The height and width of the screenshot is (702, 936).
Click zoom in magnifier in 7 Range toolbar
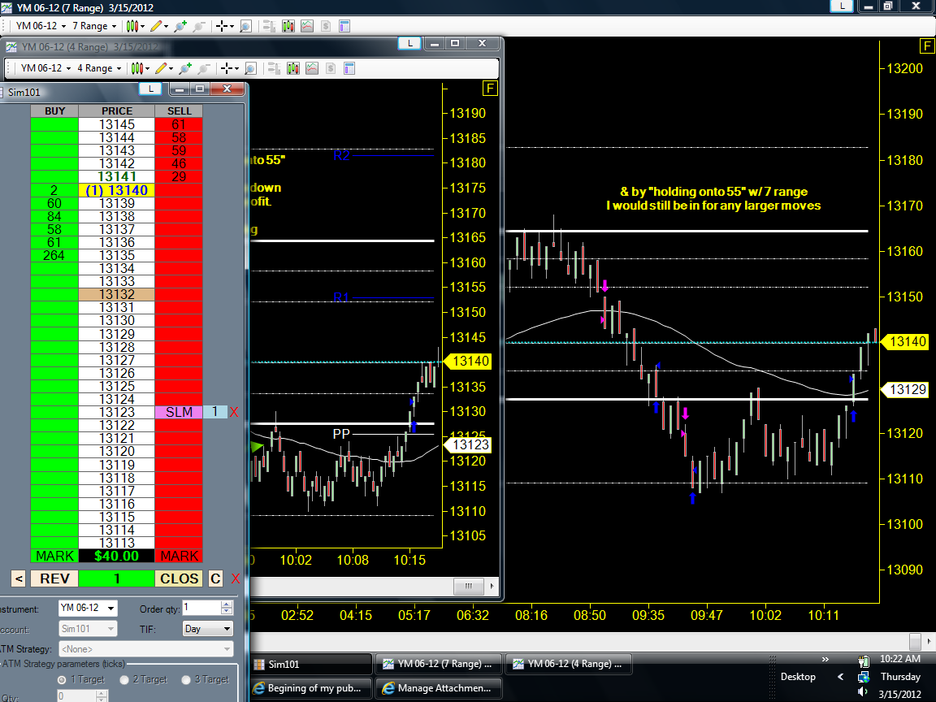tap(180, 26)
